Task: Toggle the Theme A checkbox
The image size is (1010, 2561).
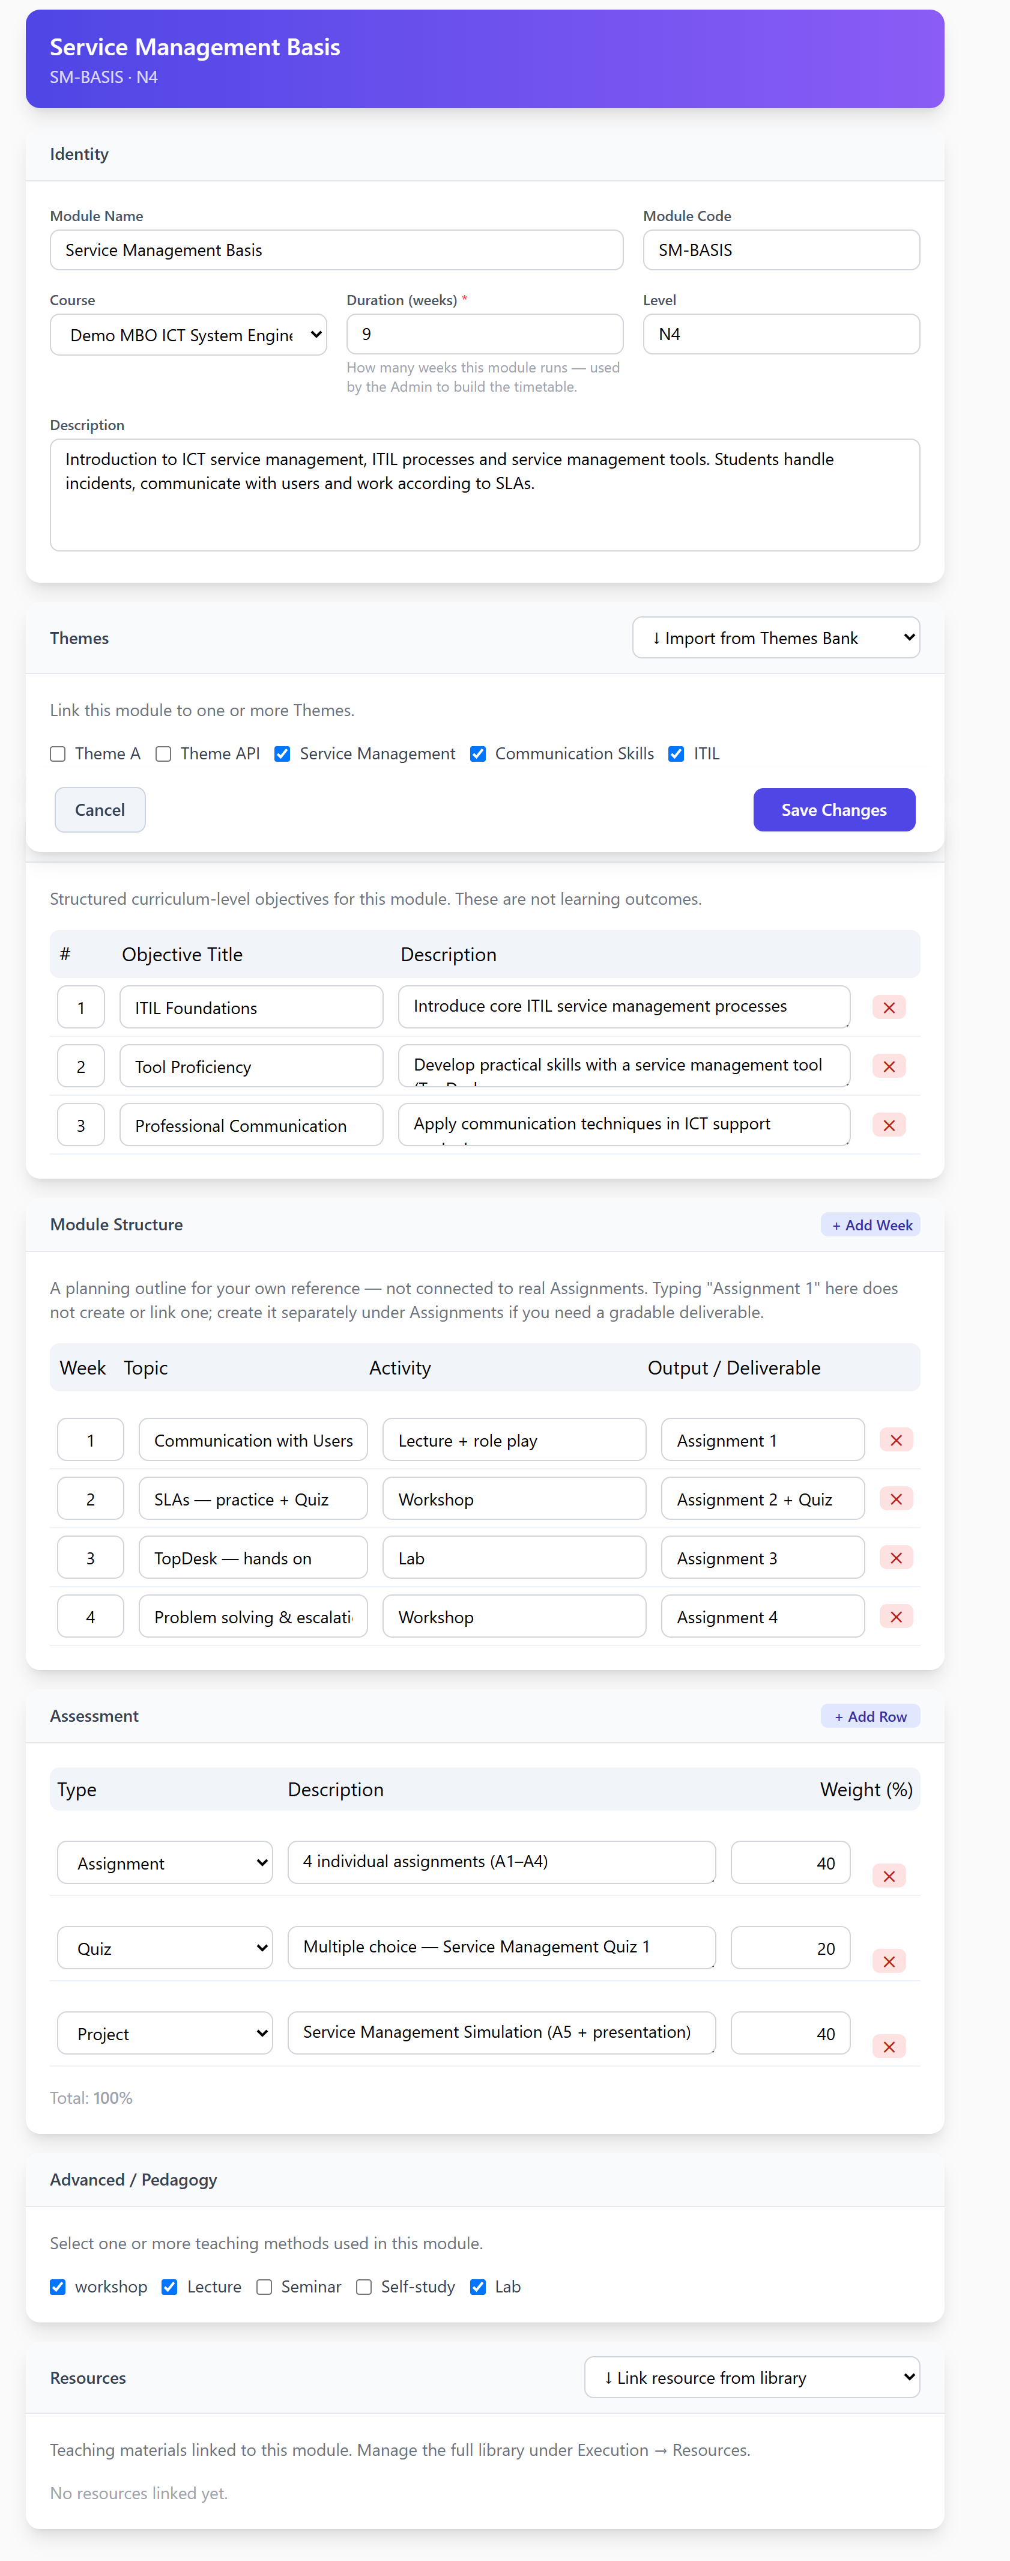Action: 58,753
